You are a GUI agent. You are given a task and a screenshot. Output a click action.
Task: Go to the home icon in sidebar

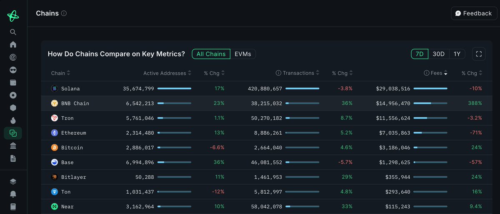(x=13, y=44)
